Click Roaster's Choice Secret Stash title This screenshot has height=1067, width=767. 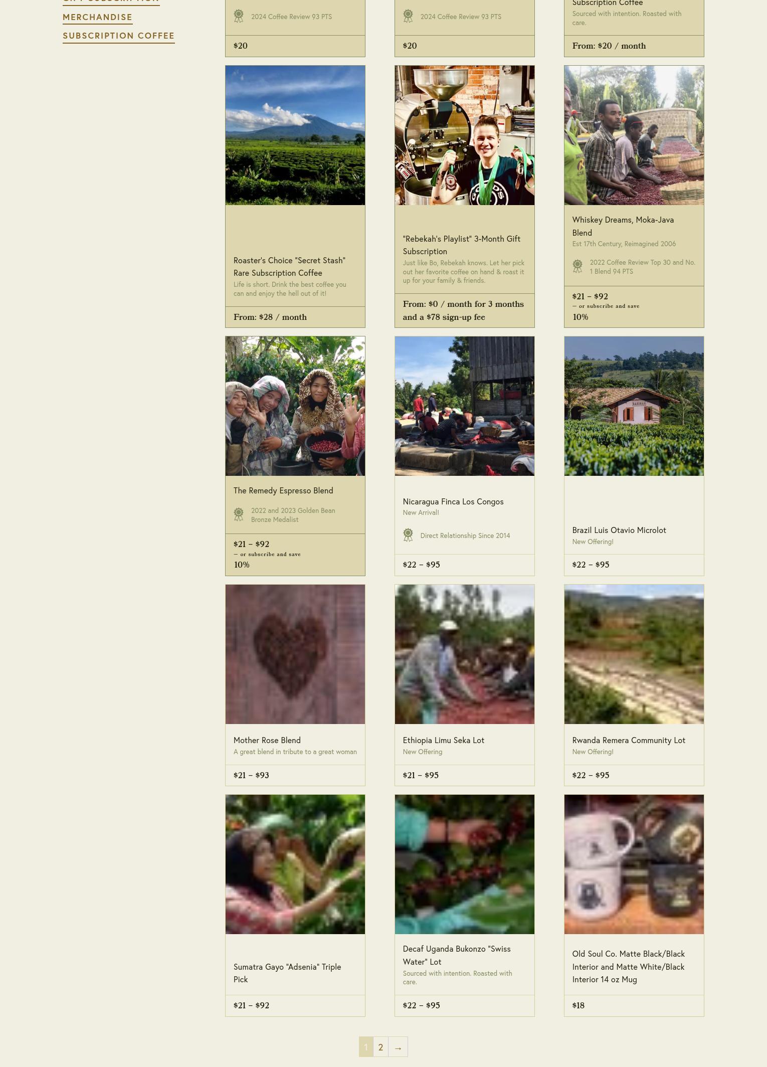click(289, 267)
